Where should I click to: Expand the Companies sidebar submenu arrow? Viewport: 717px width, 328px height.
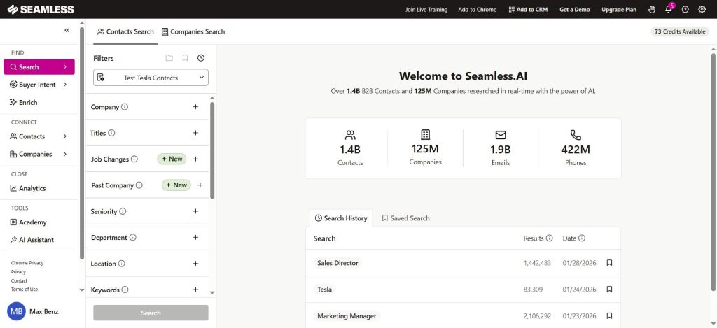(x=65, y=154)
